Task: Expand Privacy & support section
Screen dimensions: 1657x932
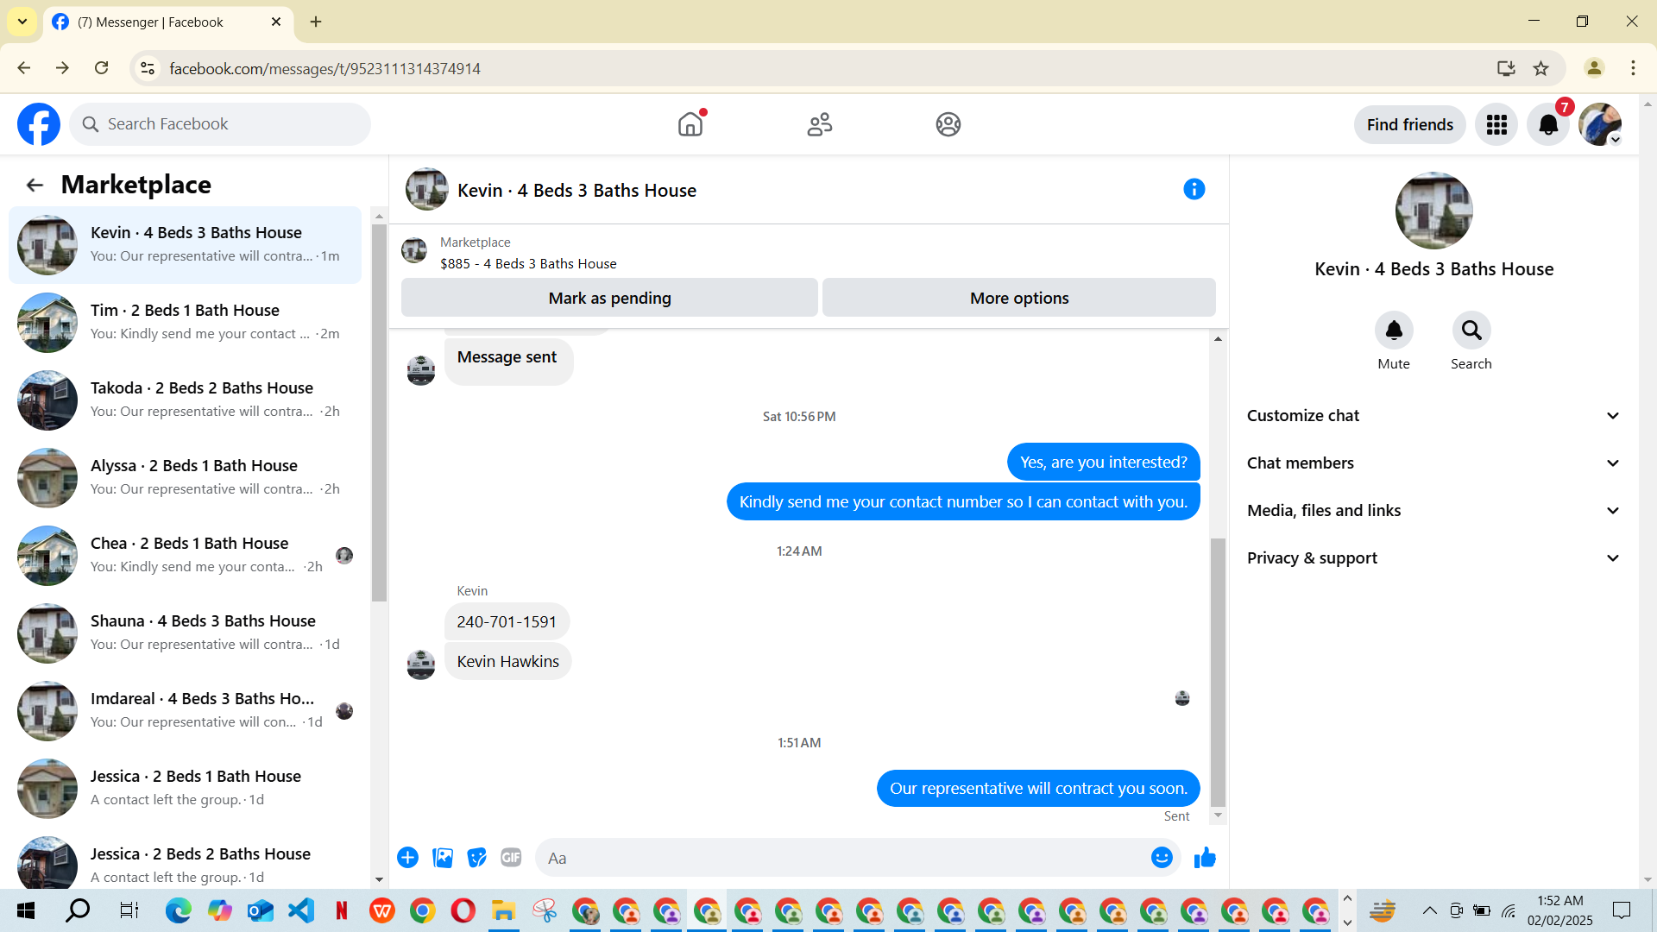Action: click(1433, 558)
